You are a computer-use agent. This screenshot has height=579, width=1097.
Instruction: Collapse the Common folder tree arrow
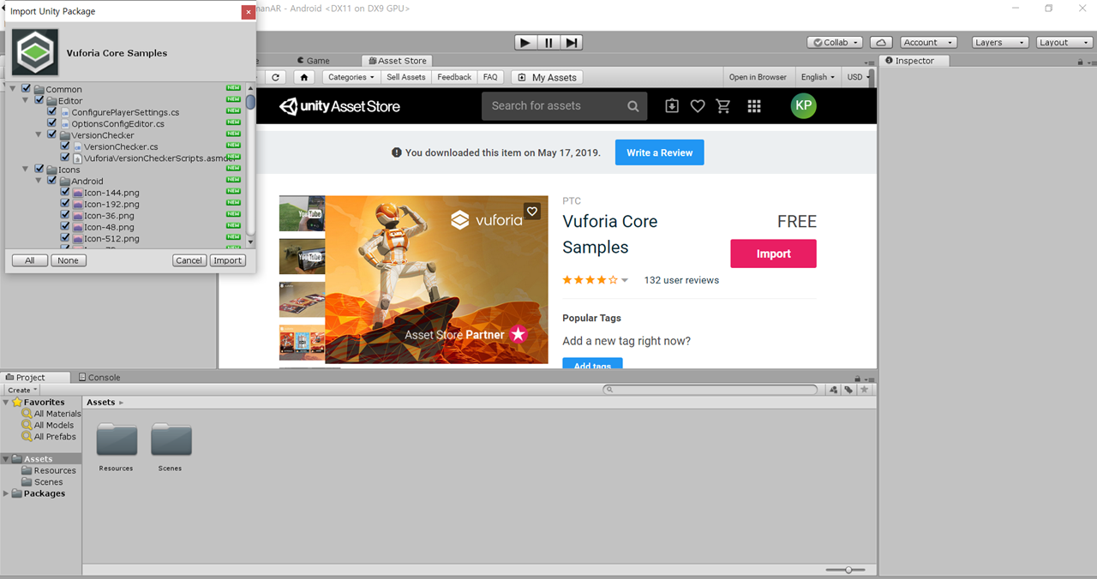[14, 89]
